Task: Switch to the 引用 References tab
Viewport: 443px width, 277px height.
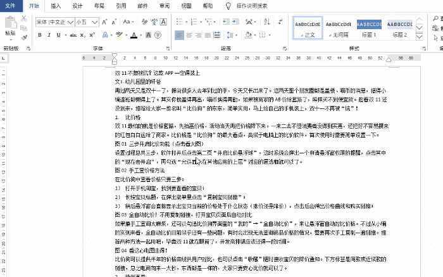Action: (x=121, y=6)
